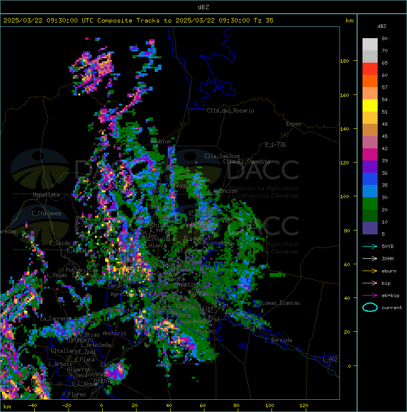This screenshot has height=412, width=407.
Task: Click the 120 km horizontal axis tick
Action: coord(304,406)
